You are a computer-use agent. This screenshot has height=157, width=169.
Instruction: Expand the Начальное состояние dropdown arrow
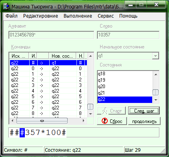click(155, 56)
